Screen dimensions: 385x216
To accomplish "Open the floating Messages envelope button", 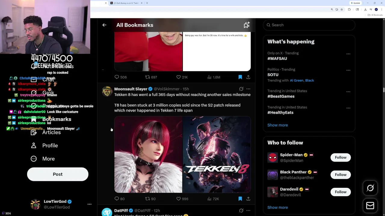I will [x=370, y=205].
